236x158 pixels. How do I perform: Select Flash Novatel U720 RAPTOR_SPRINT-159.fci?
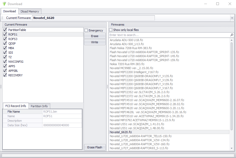point(144,60)
